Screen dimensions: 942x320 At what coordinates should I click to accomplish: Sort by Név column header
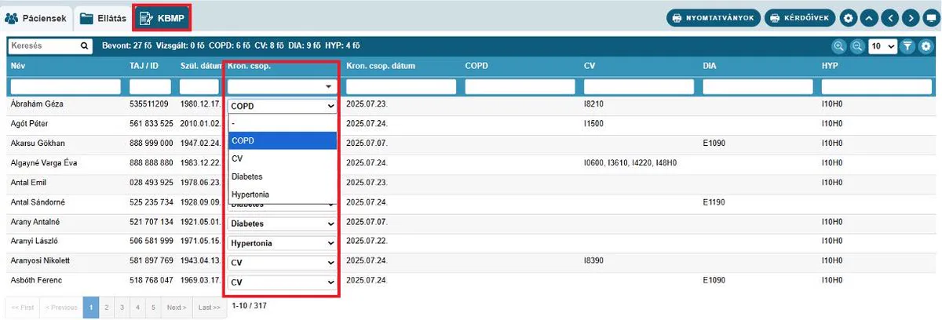(x=18, y=66)
